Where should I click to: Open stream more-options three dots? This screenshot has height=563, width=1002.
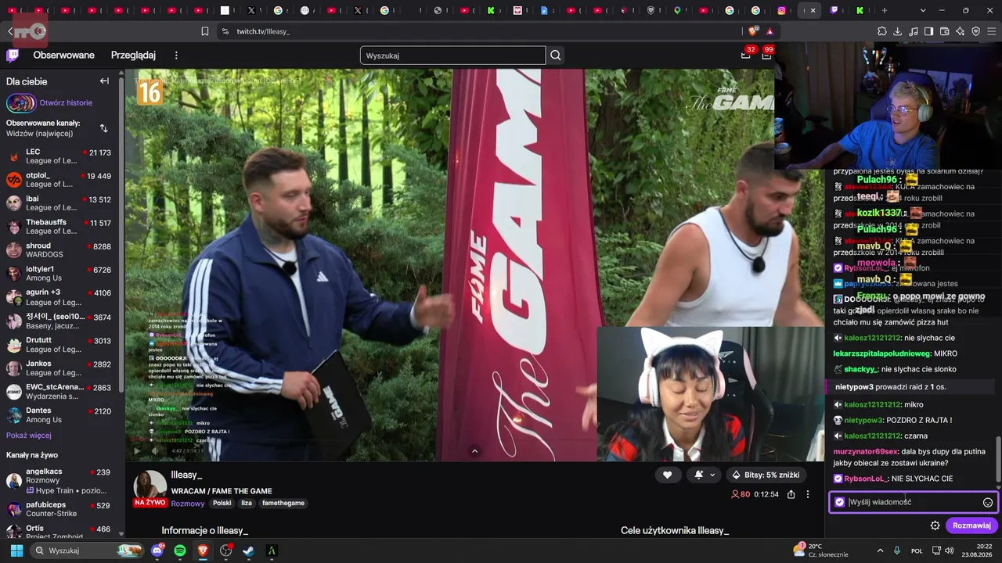point(808,494)
